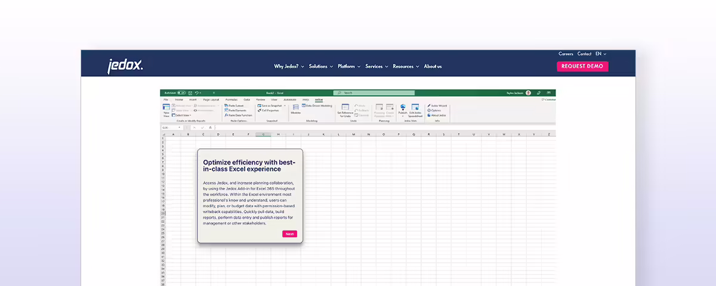Open the Select View dropdown
The height and width of the screenshot is (286, 716).
click(182, 115)
